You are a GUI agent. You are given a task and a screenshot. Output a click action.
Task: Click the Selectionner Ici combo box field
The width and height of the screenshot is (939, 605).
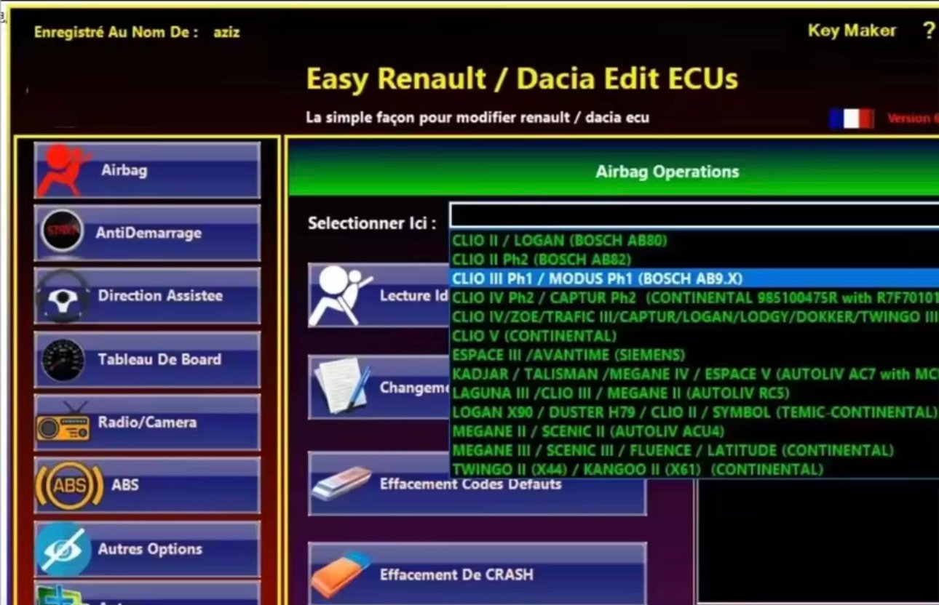[x=694, y=215]
